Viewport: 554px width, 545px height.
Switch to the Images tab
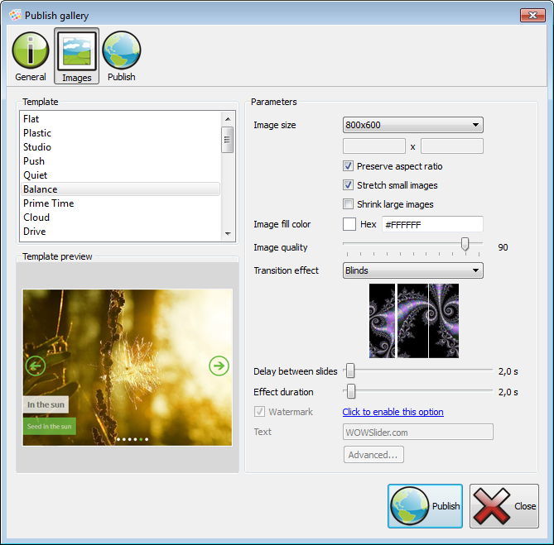[x=76, y=55]
